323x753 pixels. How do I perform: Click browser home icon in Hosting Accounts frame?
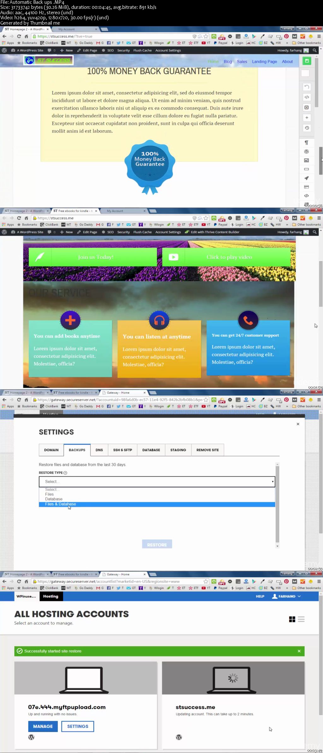(26, 581)
